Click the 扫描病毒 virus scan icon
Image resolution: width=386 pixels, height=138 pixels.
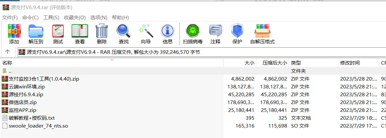pos(193,31)
